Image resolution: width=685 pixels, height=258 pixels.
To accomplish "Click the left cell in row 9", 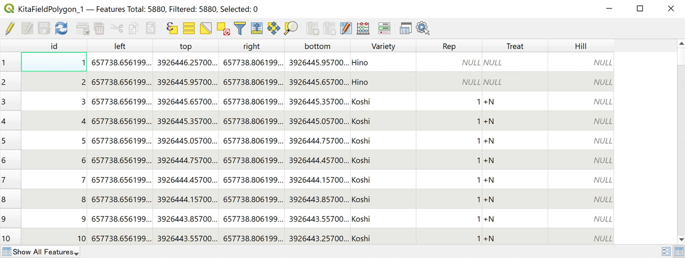I will (x=120, y=219).
